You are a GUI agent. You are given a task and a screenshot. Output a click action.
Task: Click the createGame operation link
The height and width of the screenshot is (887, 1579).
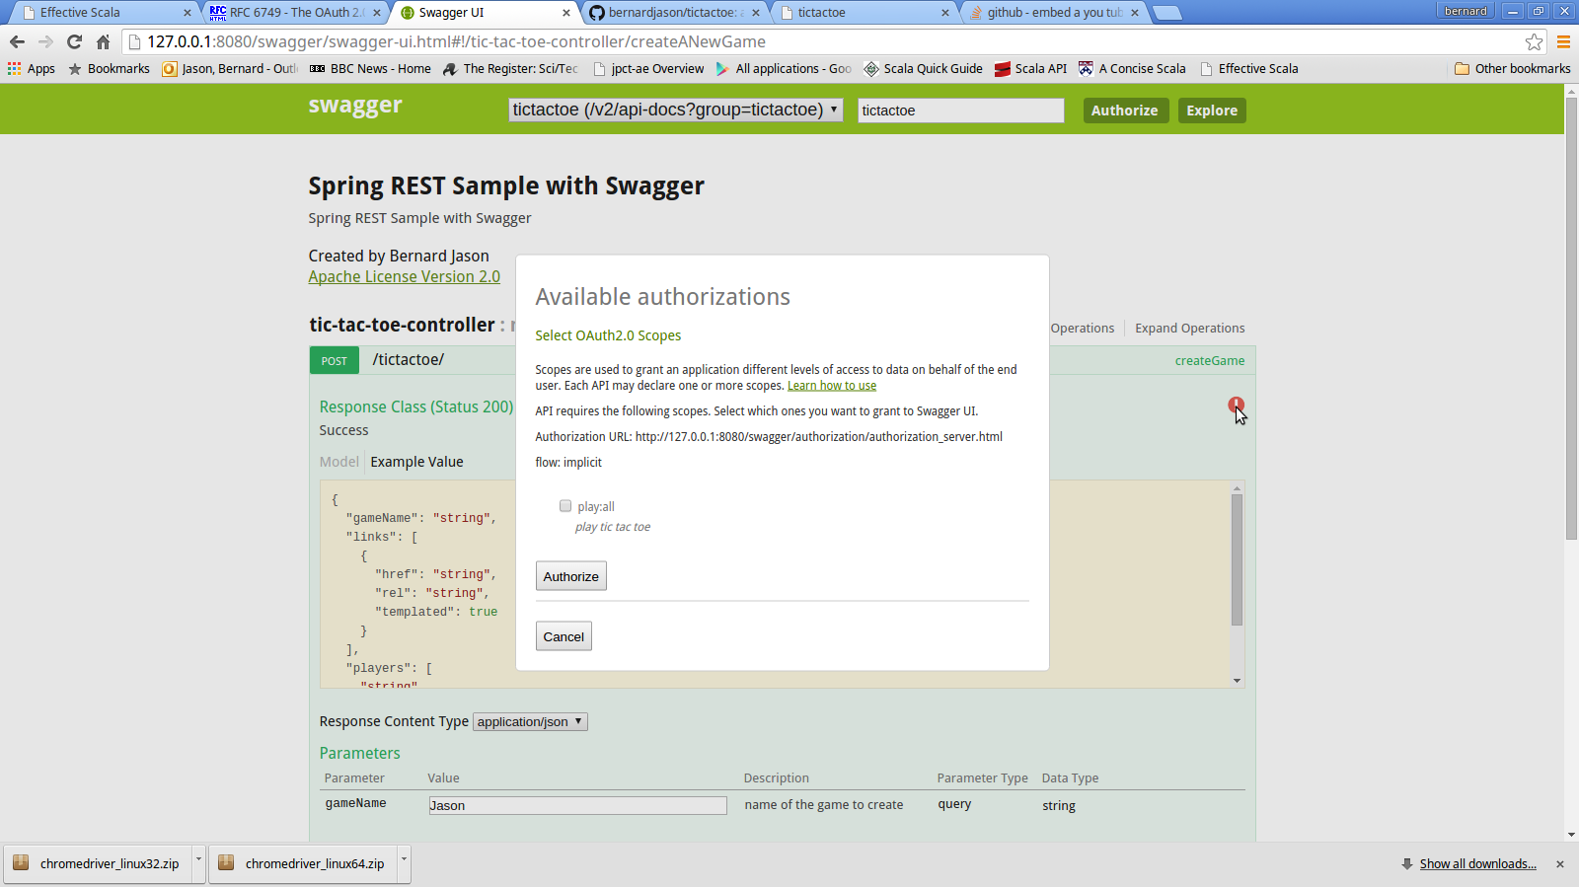click(1210, 361)
